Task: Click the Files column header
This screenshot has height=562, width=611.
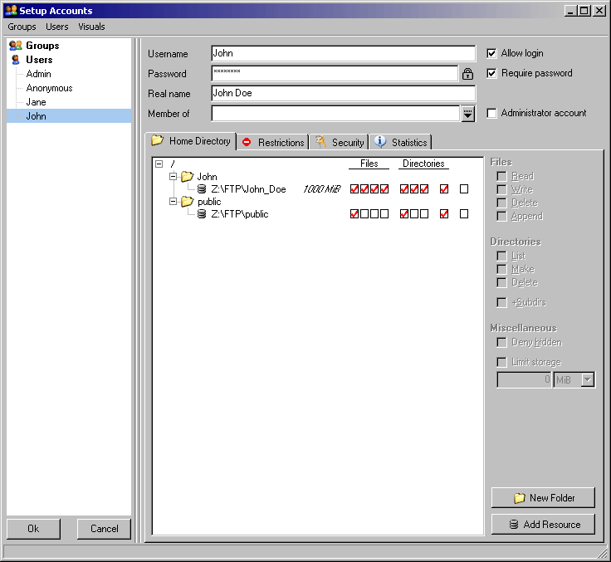Action: [369, 164]
